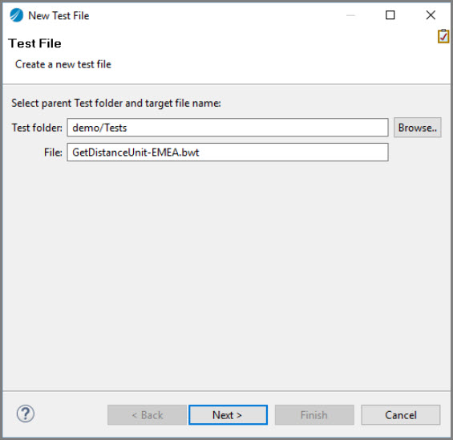The height and width of the screenshot is (440, 453).
Task: Focus the File name input field
Action: pos(228,153)
